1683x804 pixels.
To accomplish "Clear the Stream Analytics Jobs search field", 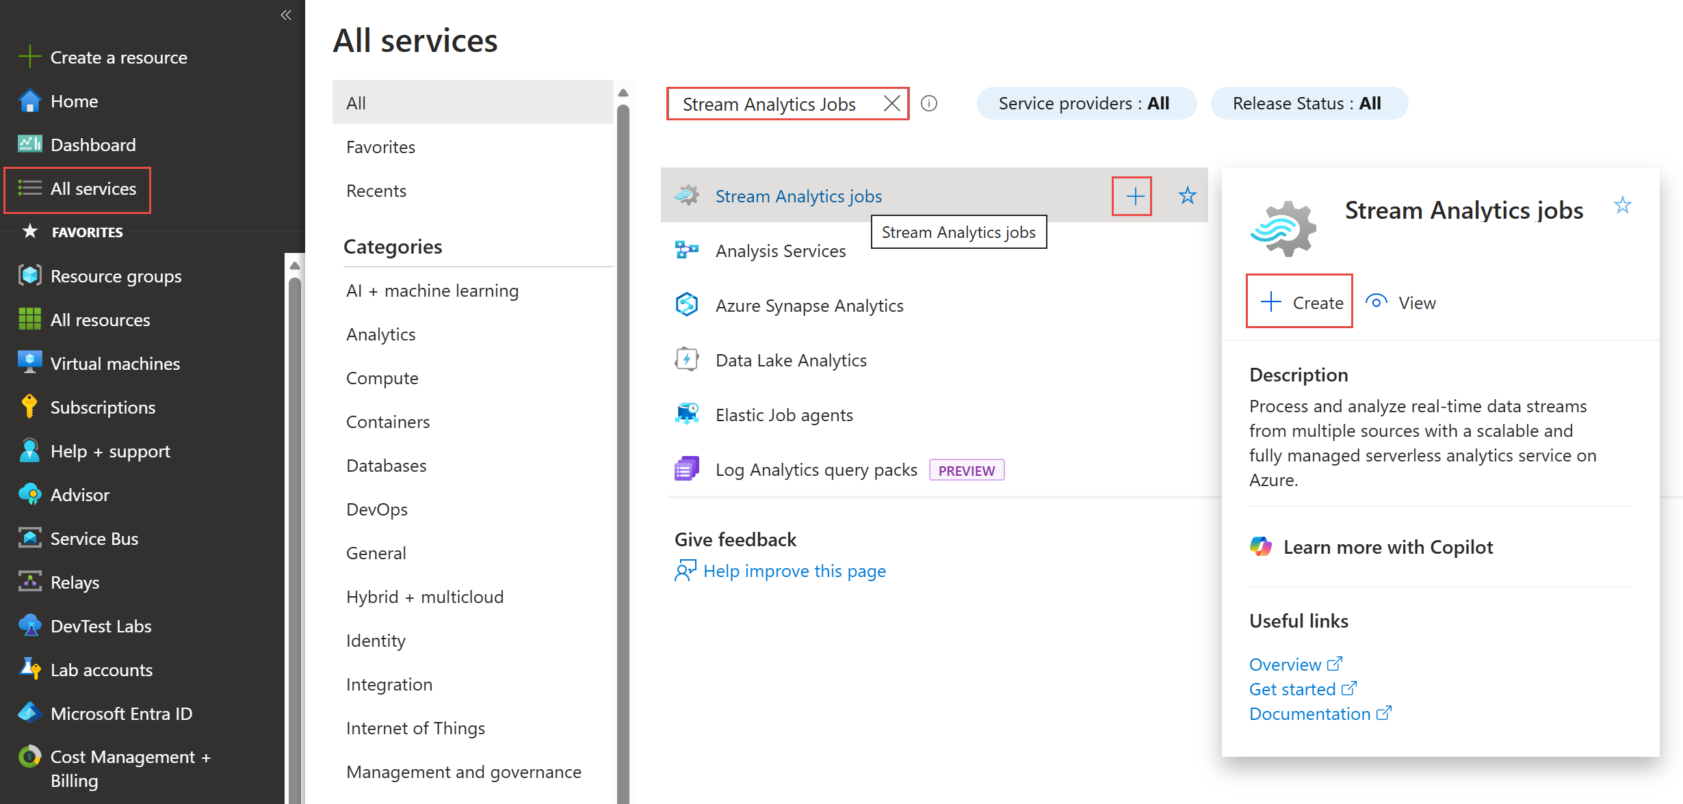I will point(891,103).
